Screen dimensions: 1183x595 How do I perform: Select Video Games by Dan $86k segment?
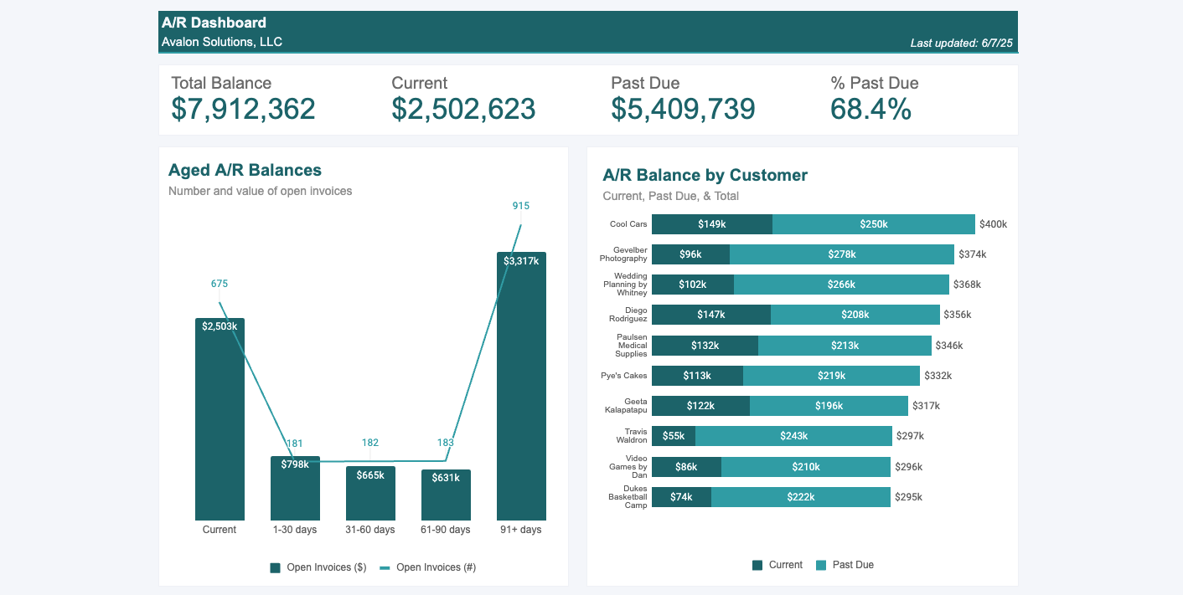pyautogui.click(x=686, y=467)
